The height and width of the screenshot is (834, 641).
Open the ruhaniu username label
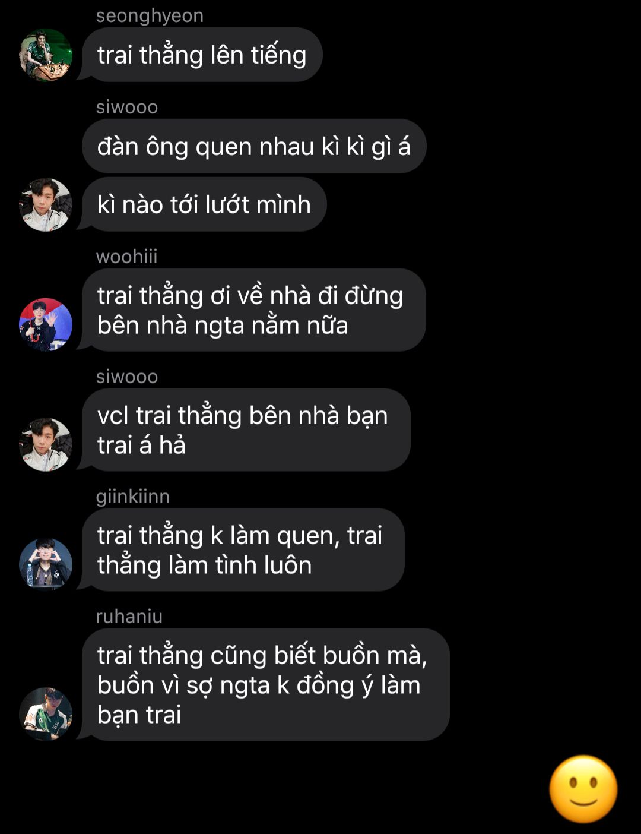pyautogui.click(x=129, y=617)
